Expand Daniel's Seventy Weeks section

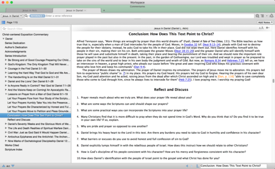[x=6, y=124]
